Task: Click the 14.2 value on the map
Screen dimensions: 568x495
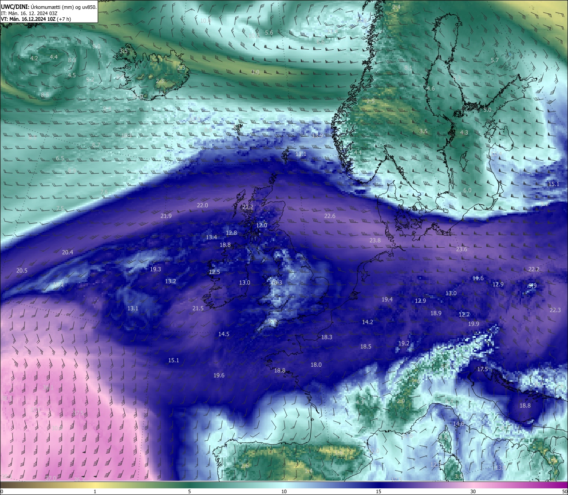Action: [x=367, y=322]
